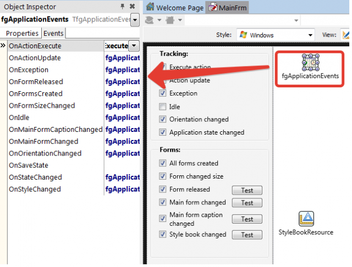Switch to the Properties tab
The height and width of the screenshot is (267, 352).
tap(22, 33)
